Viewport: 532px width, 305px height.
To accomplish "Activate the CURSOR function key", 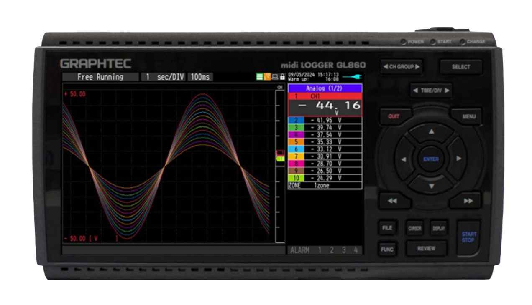I will tap(414, 228).
